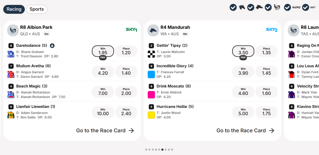Switch to the Sports tab
Image resolution: width=319 pixels, height=155 pixels.
(37, 9)
